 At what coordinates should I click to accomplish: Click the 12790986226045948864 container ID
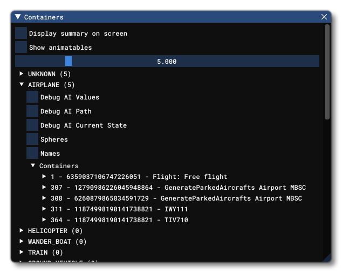[x=113, y=188]
